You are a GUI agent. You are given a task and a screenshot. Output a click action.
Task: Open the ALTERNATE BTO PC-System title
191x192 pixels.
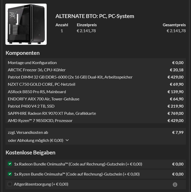pyautogui.click(x=95, y=16)
